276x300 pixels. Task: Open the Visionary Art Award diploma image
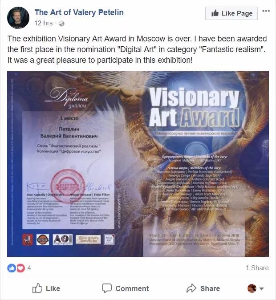coord(138,164)
